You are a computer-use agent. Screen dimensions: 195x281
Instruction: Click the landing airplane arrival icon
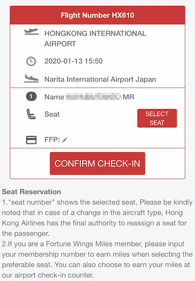[x=31, y=79]
